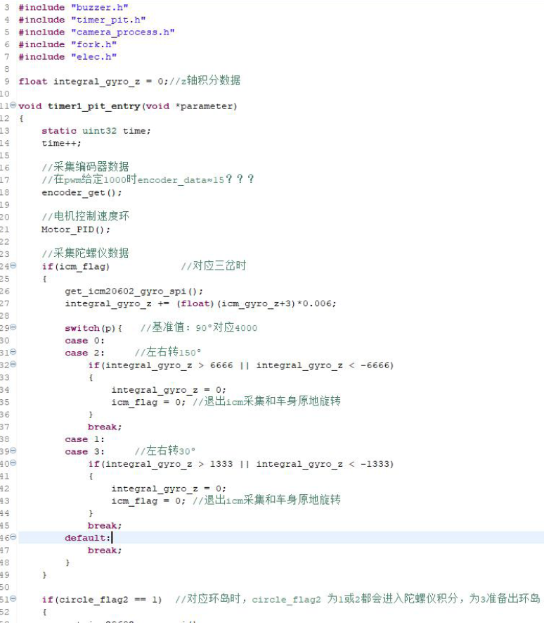Click the if(icm_flag) condition
Image resolution: width=544 pixels, height=623 pixels.
click(x=75, y=267)
